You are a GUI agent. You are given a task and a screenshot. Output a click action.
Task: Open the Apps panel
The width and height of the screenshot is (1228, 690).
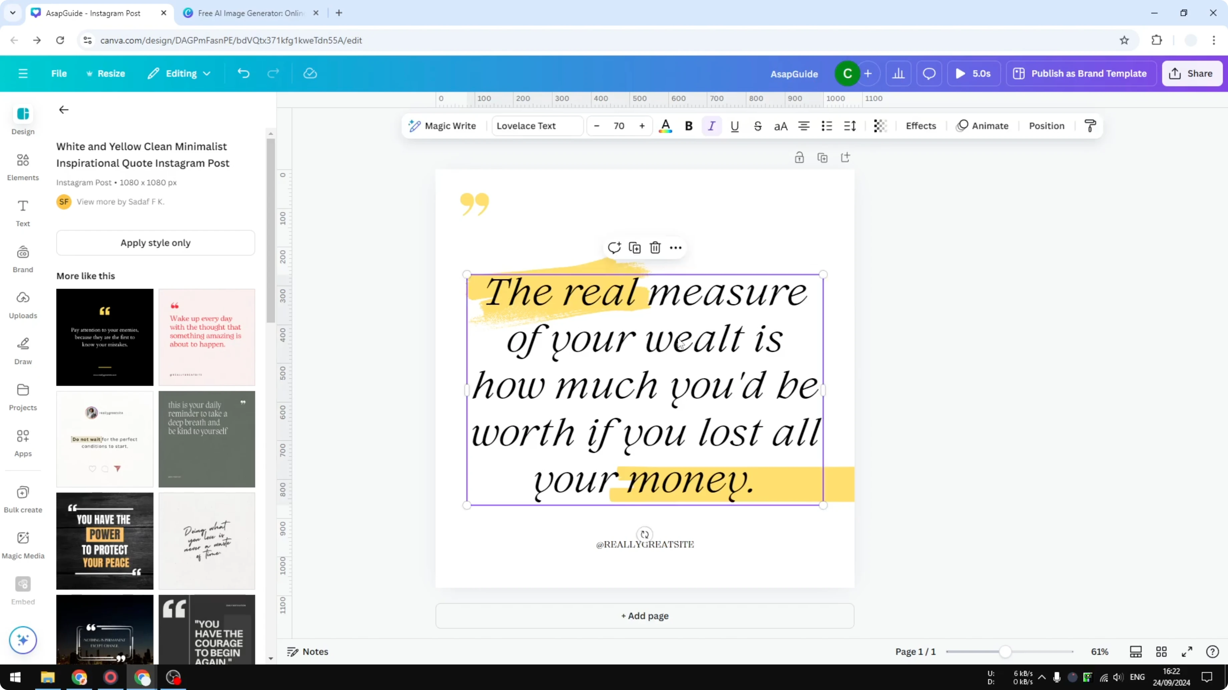(x=23, y=443)
